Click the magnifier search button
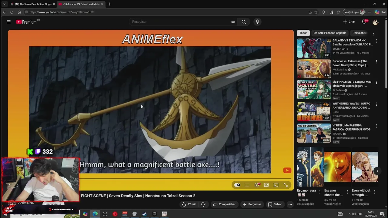Image resolution: width=388 pixels, height=218 pixels. point(244,22)
